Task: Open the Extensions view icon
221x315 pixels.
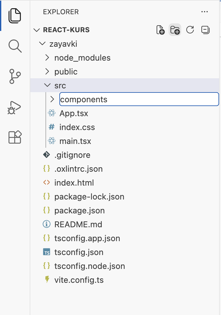Action: 15,137
